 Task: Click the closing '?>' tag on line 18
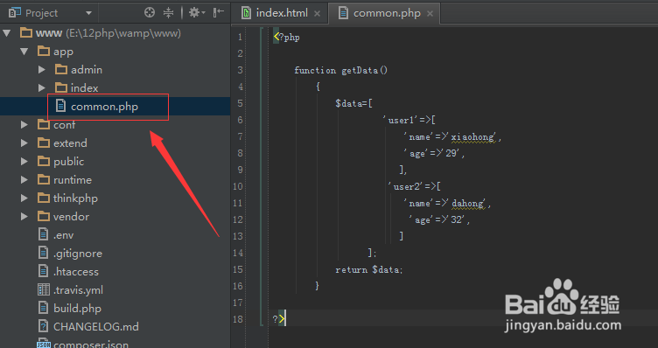[x=278, y=319]
